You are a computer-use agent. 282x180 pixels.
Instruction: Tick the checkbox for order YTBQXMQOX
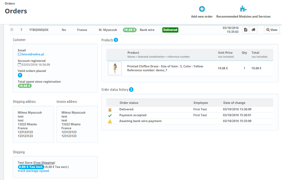[12, 30]
